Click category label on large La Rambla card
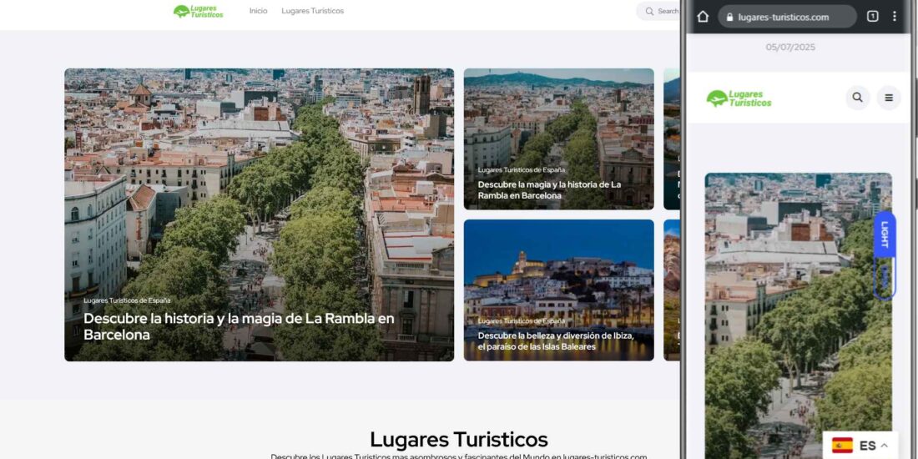 click(x=127, y=300)
